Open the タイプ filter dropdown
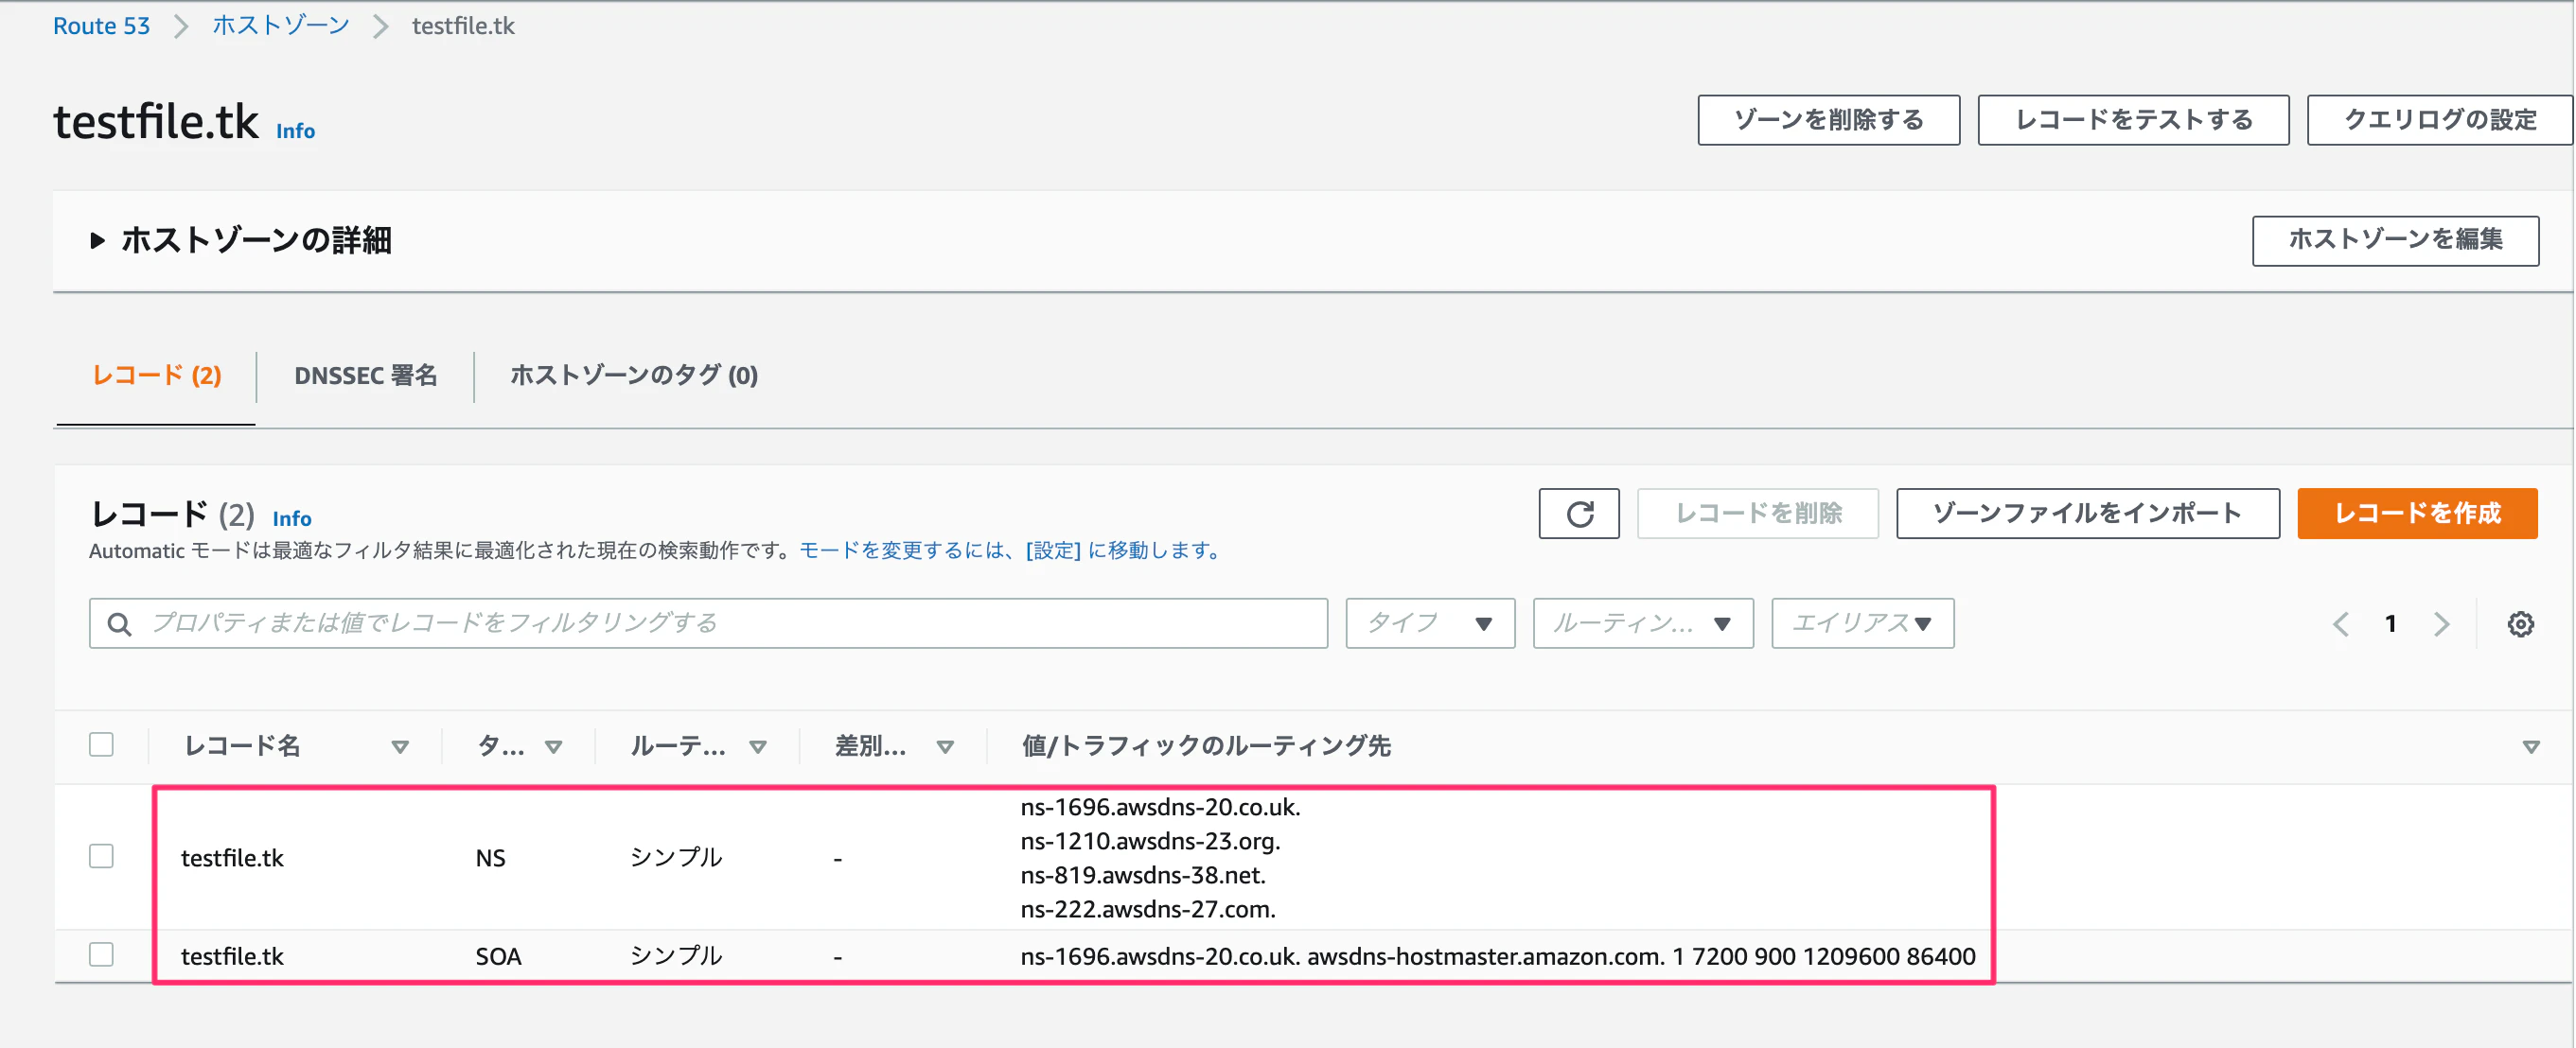2576x1048 pixels. pyautogui.click(x=1430, y=623)
